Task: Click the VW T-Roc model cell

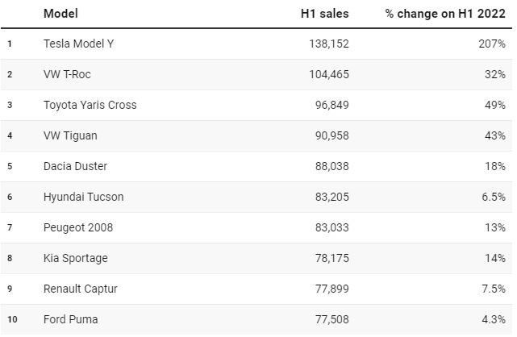Action: tap(70, 75)
